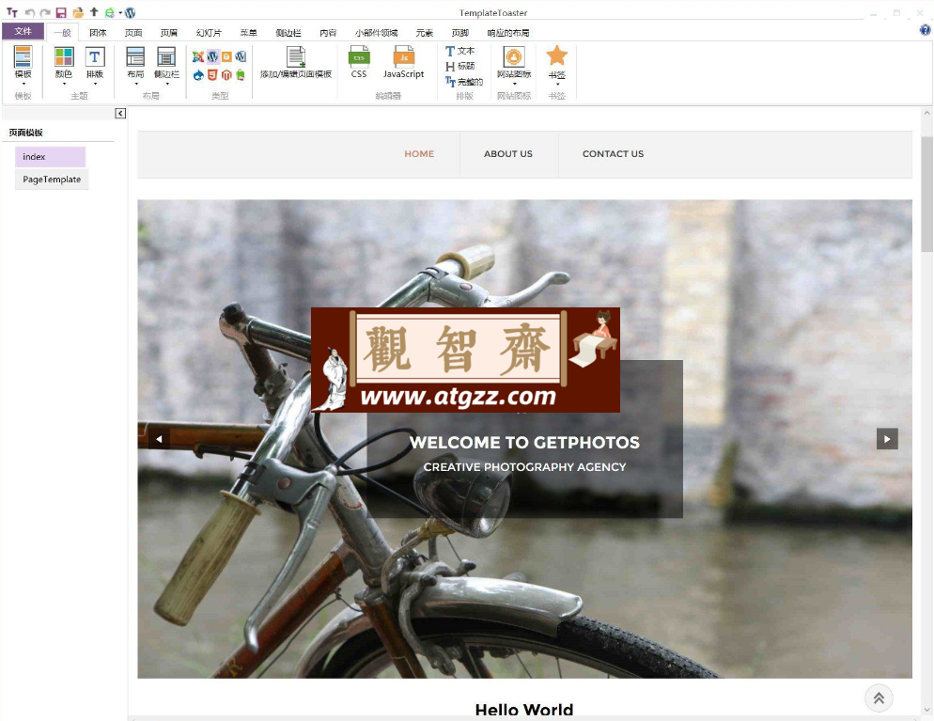Switch to the 页眉 ribbon tab
The width and height of the screenshot is (934, 721).
tap(169, 33)
